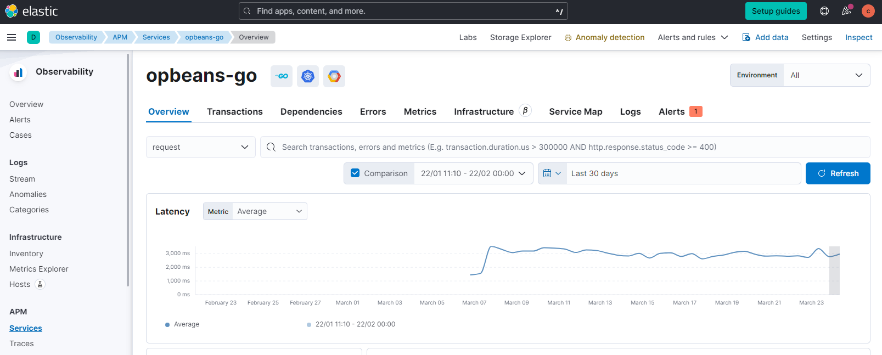Open the hamburger navigation menu
The width and height of the screenshot is (882, 355).
pyautogui.click(x=12, y=37)
